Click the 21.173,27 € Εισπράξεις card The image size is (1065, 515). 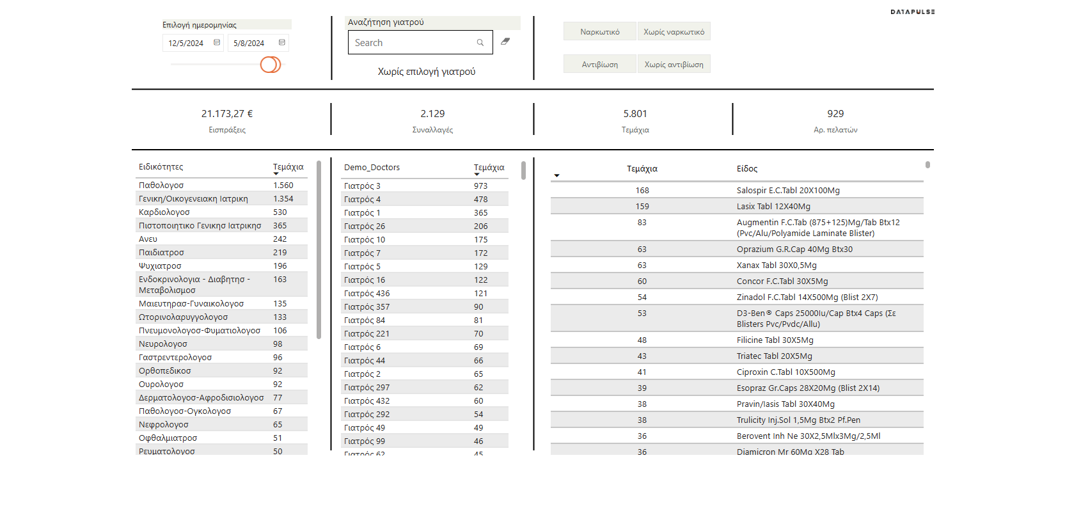tap(227, 120)
